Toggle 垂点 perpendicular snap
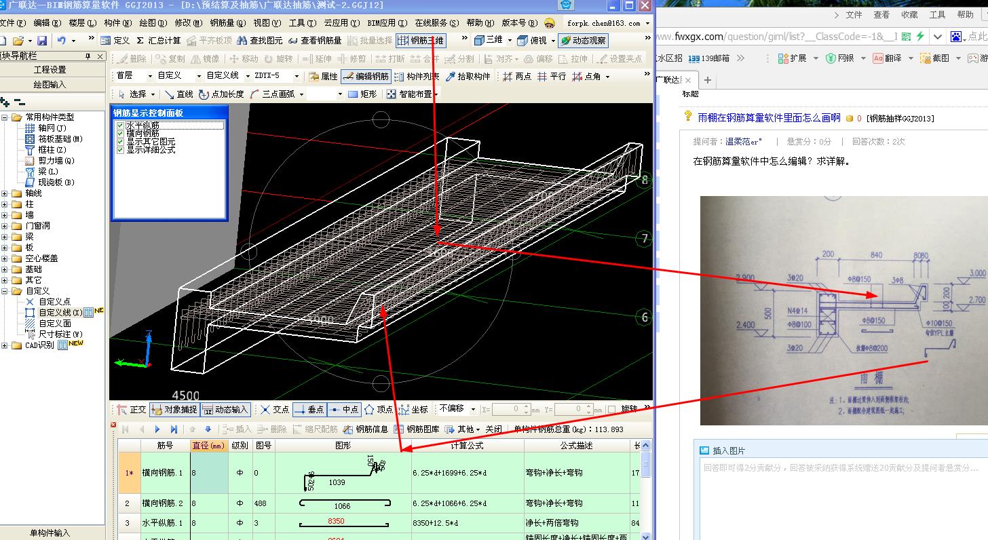The width and height of the screenshot is (988, 540). pyautogui.click(x=309, y=410)
